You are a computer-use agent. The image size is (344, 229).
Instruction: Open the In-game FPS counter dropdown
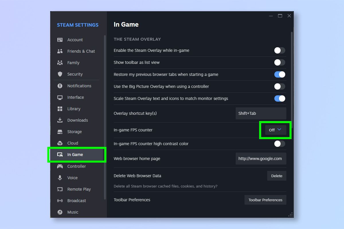(x=275, y=130)
